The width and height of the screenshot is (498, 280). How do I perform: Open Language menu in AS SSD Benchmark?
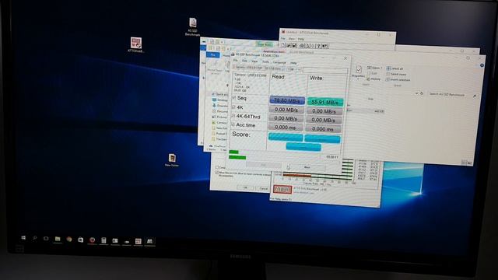click(279, 62)
